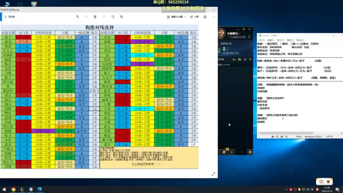Select the crop tool in Photos toolbar
The image size is (343, 193).
tap(121, 17)
